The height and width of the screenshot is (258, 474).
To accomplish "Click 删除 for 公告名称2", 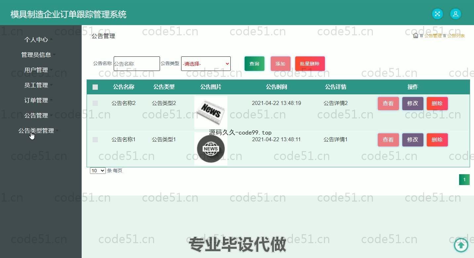I will (437, 104).
